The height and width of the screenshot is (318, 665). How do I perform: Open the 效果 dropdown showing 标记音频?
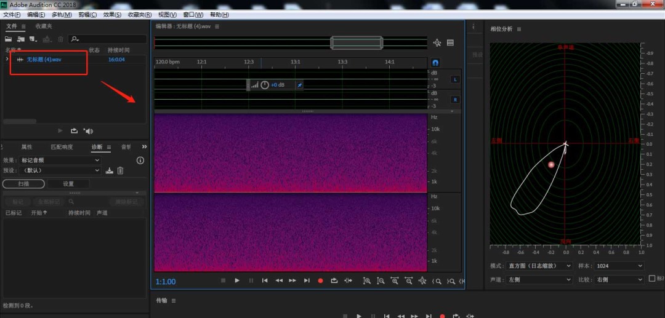[60, 161]
